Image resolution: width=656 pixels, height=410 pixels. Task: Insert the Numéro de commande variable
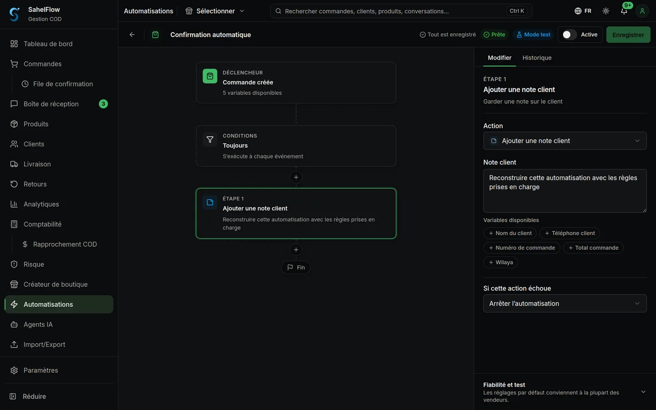pos(522,248)
